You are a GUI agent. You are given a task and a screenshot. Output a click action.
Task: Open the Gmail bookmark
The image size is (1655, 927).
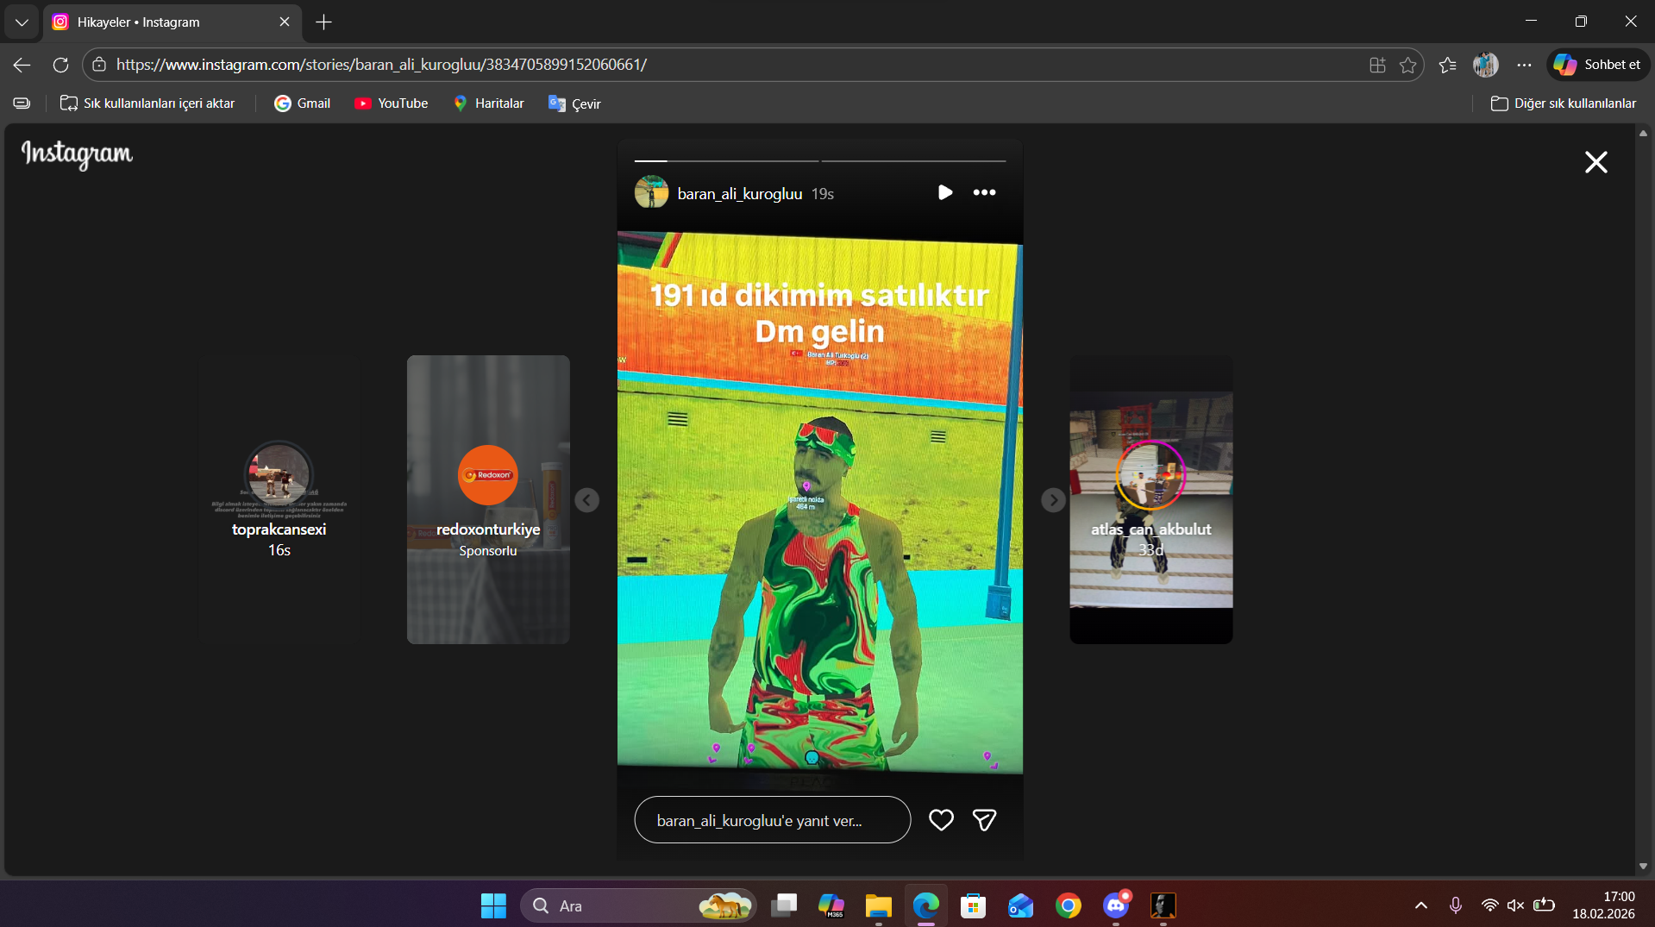(302, 103)
